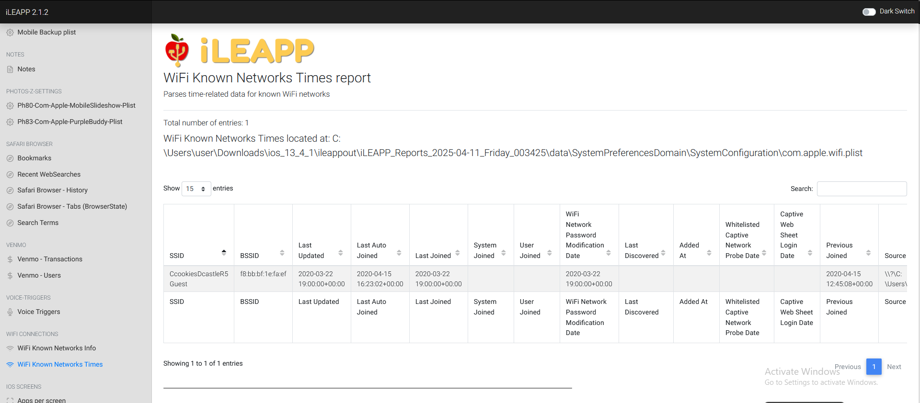The width and height of the screenshot is (920, 403).
Task: Open Search Terms report
Action: coord(38,223)
